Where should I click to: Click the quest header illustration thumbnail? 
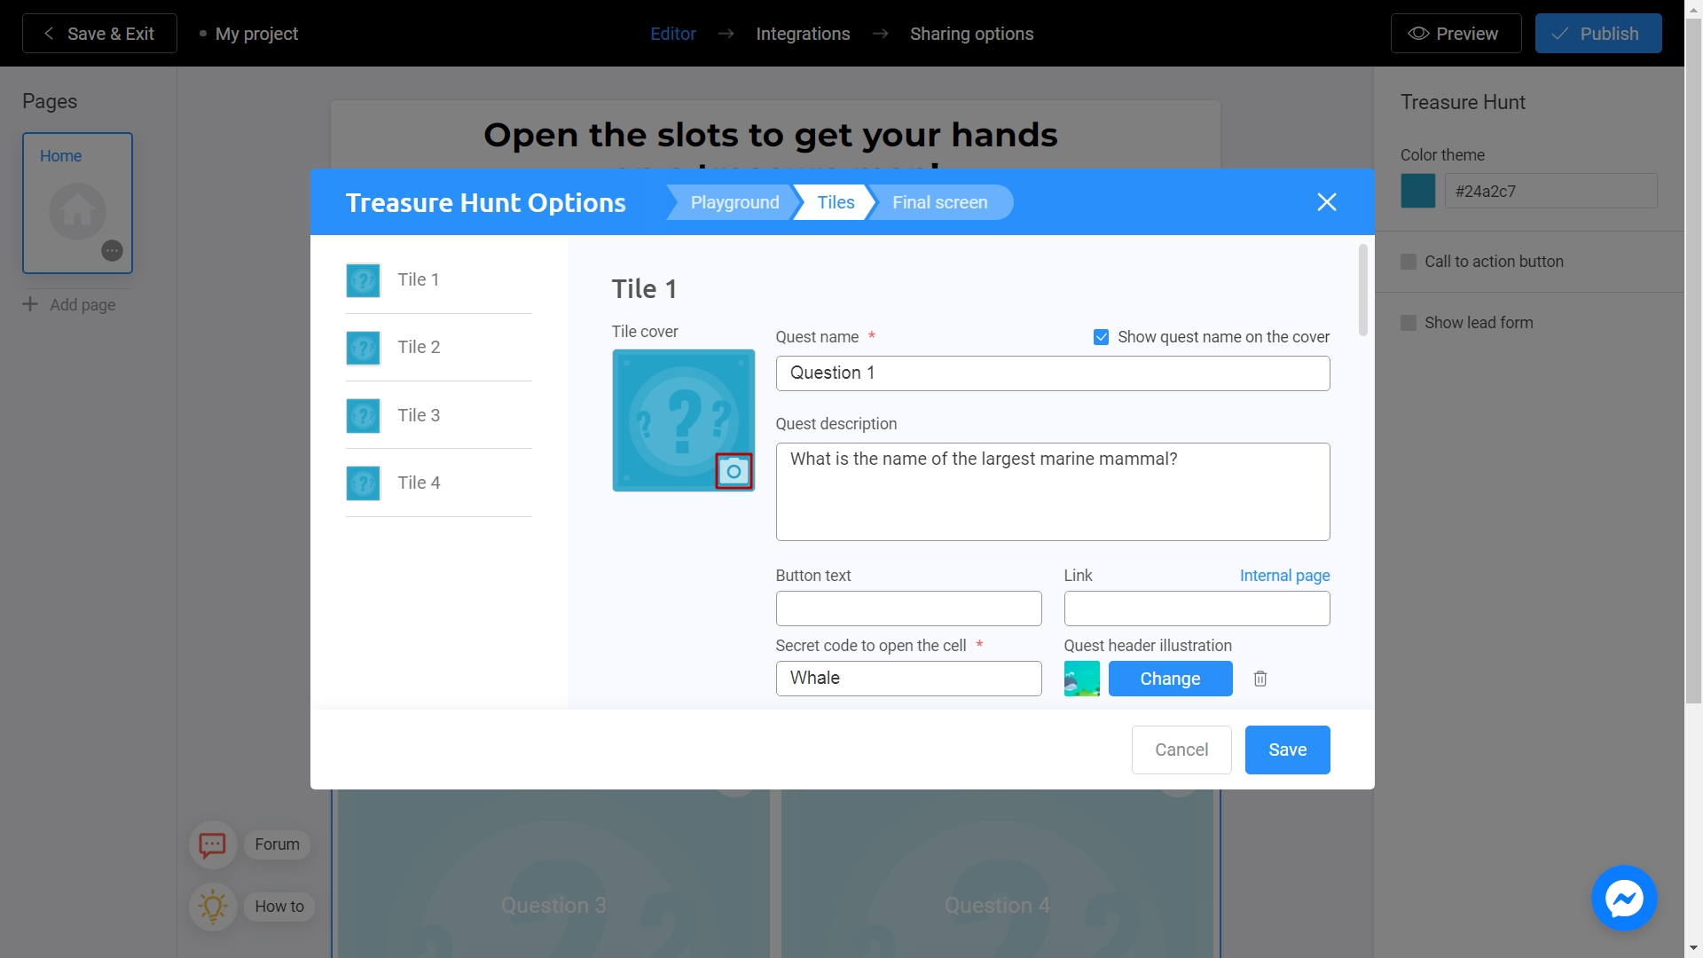1080,679
